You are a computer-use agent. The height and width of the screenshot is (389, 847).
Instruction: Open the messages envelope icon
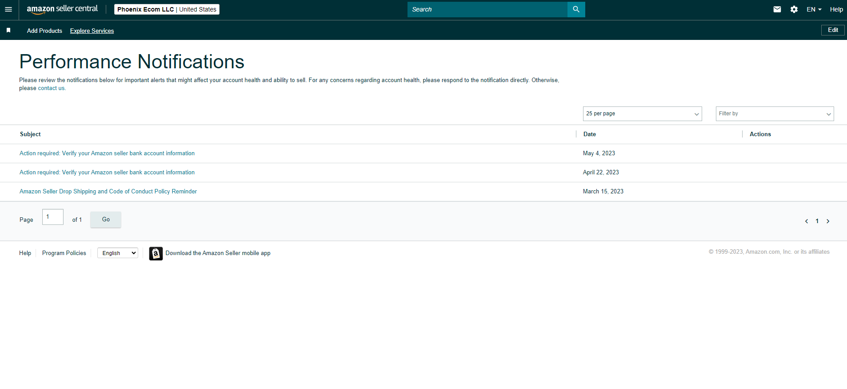777,9
